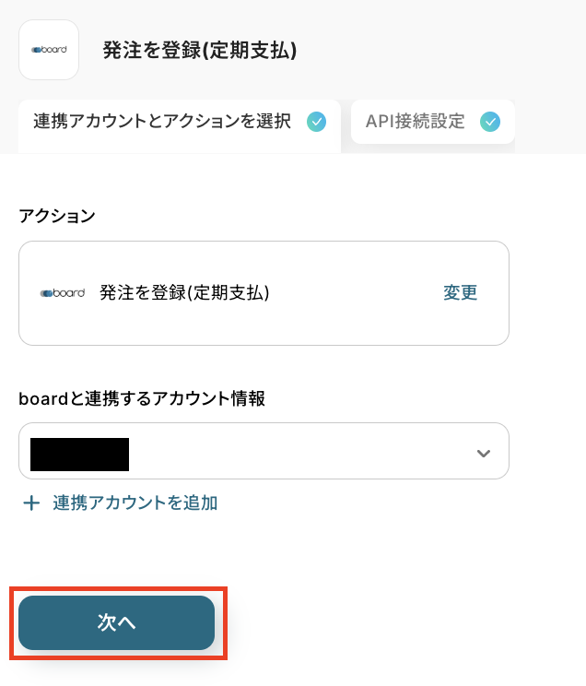The height and width of the screenshot is (686, 586).
Task: Select the 発注を登録(定期支払) action name in the card
Action: tap(184, 293)
